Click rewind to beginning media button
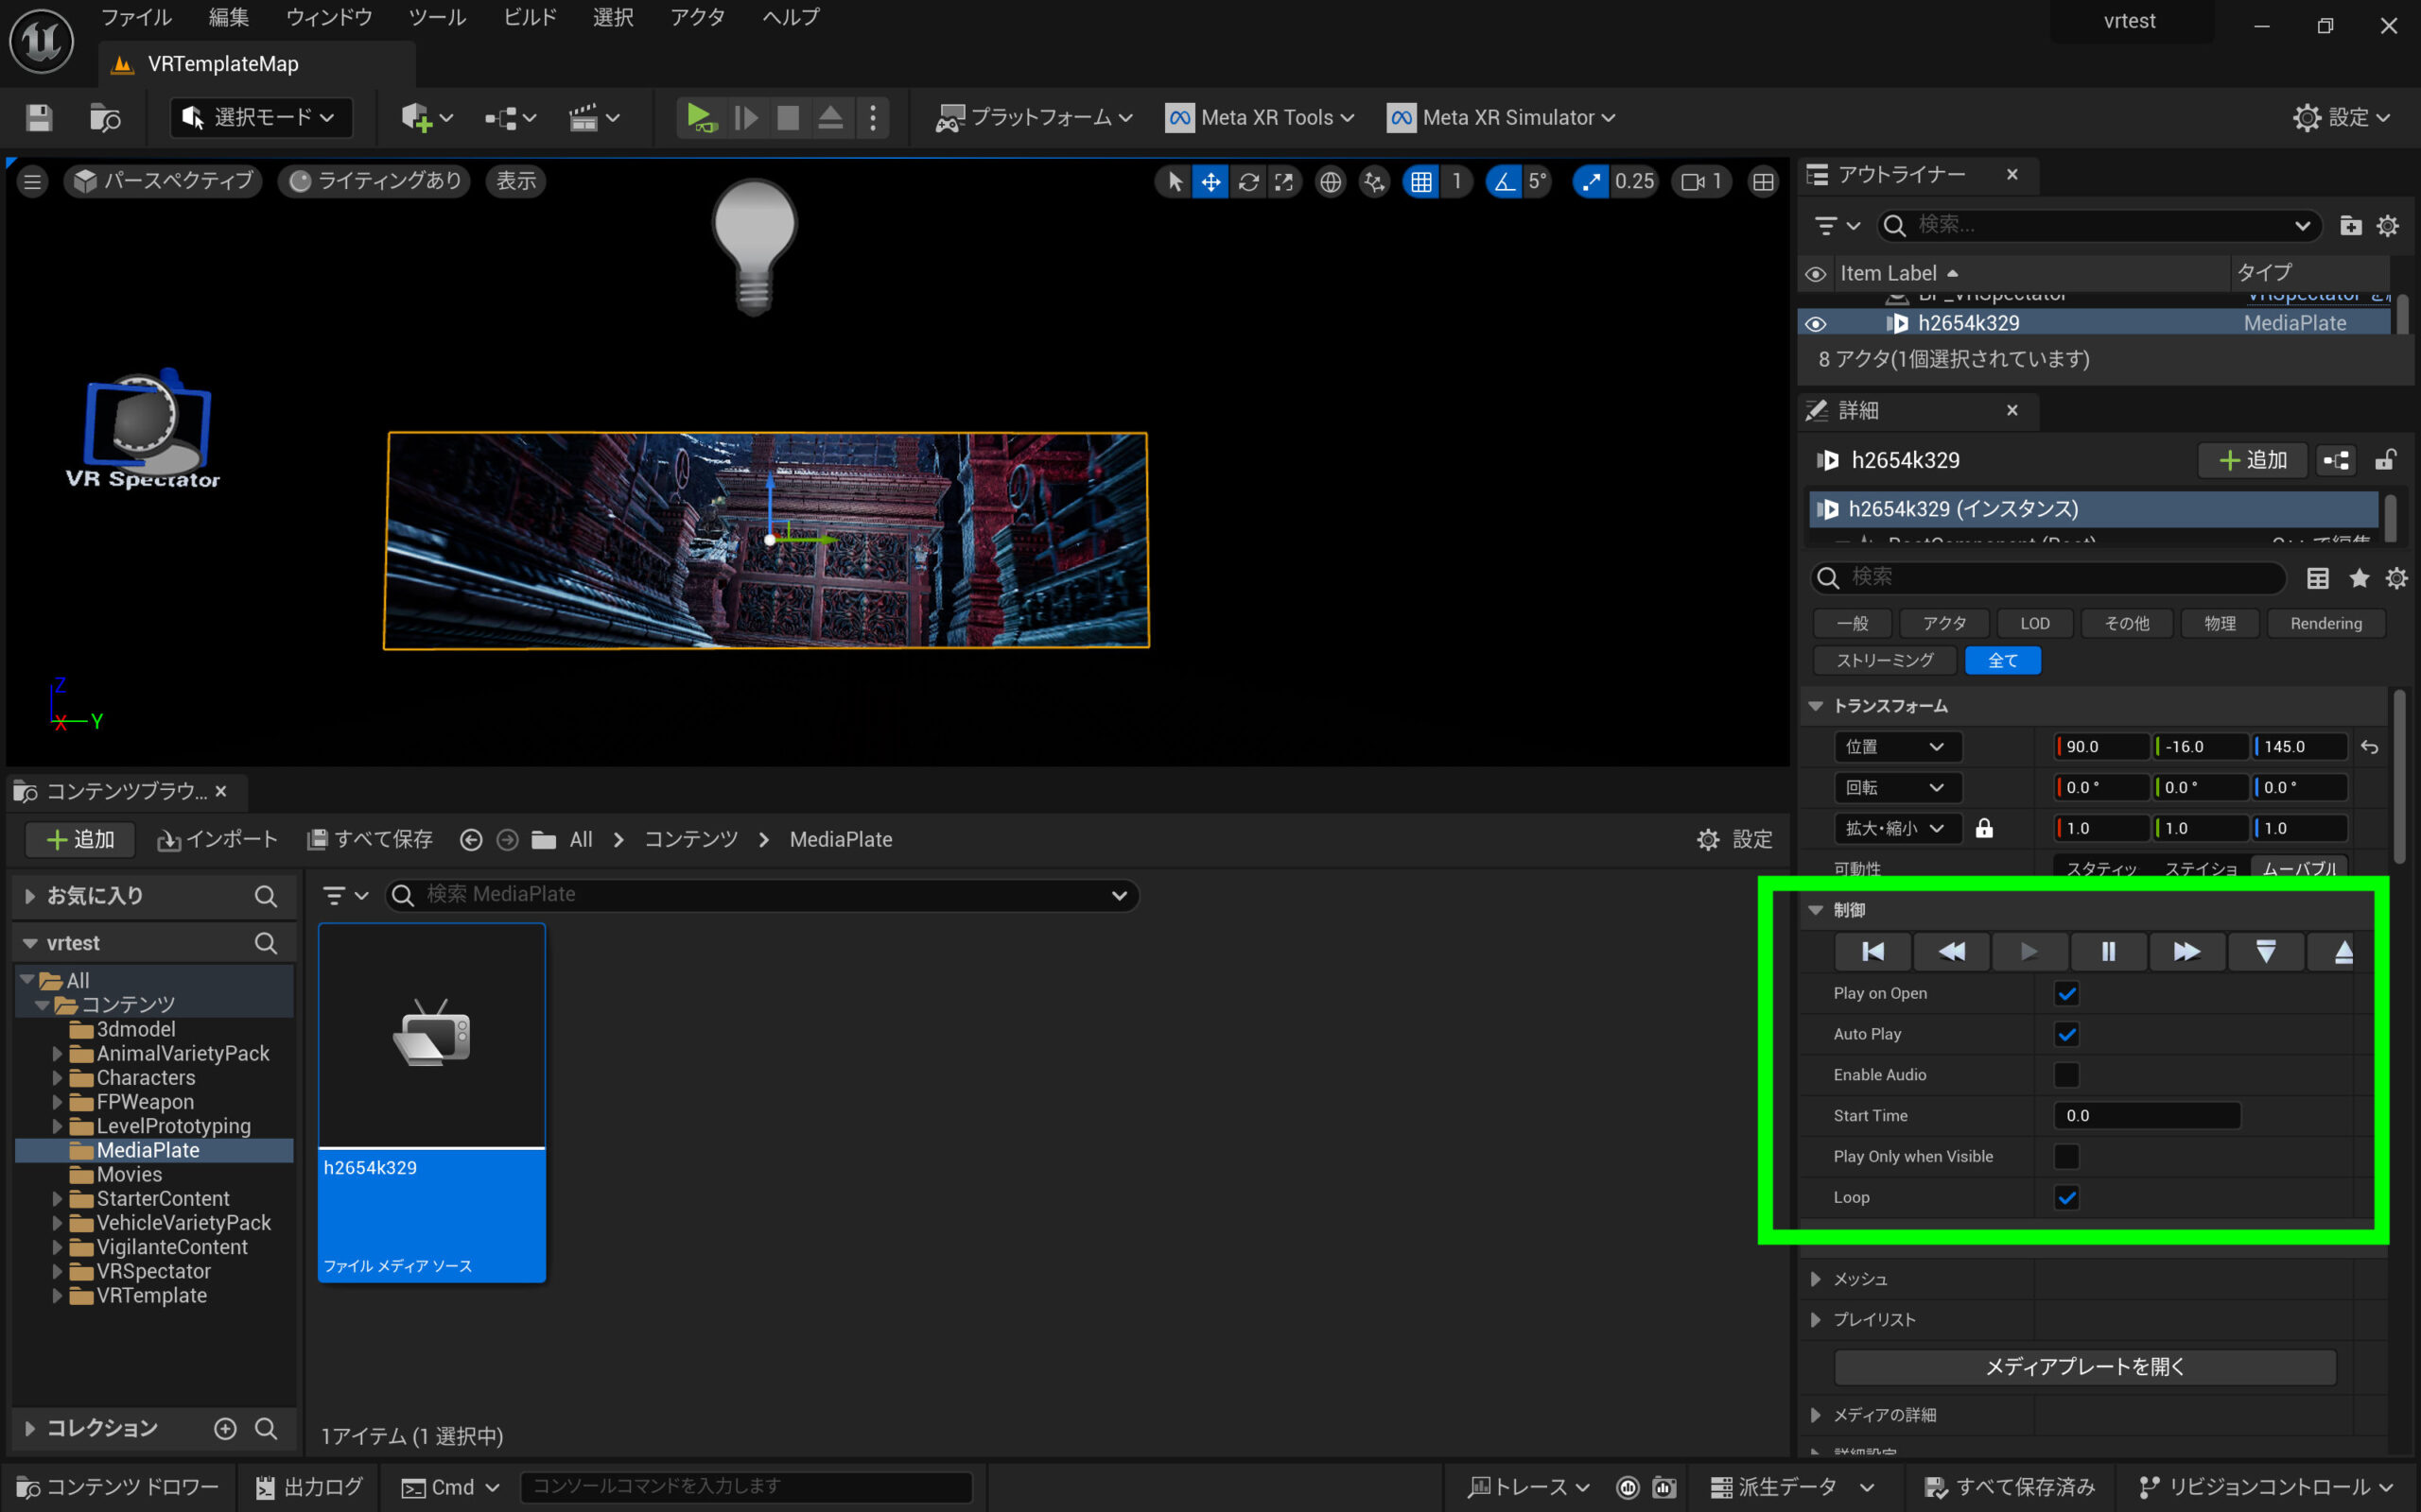This screenshot has height=1512, width=2421. (1872, 951)
